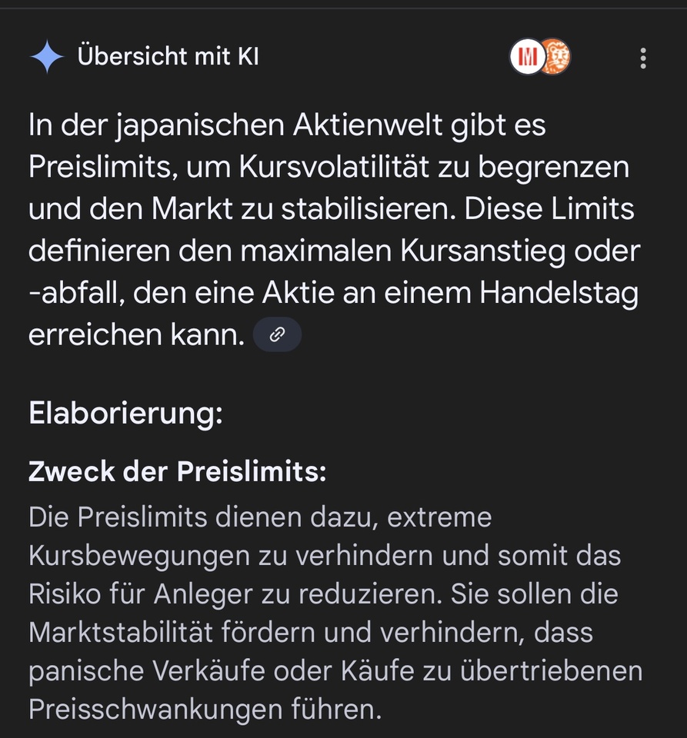Open the red M source icon

pos(528,56)
